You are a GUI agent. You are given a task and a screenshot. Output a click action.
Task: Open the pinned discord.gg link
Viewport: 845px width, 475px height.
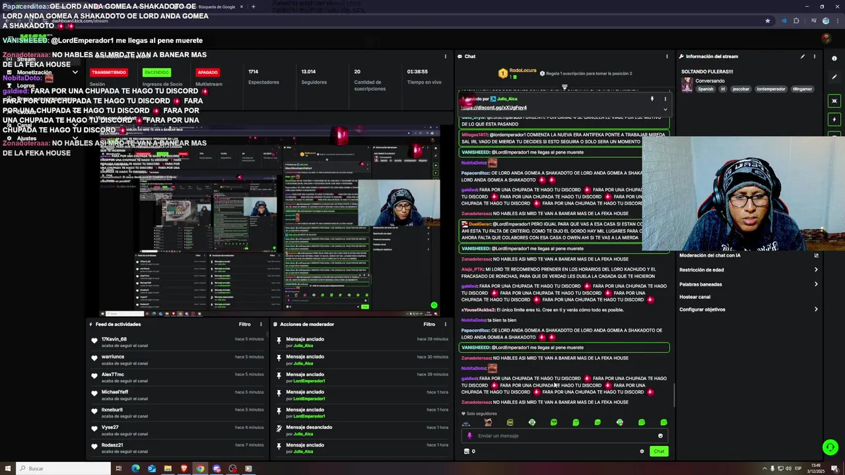point(494,108)
